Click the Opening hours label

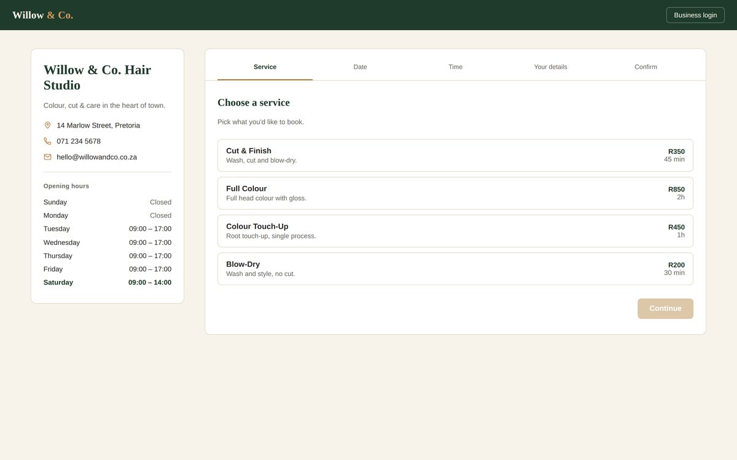(x=66, y=186)
